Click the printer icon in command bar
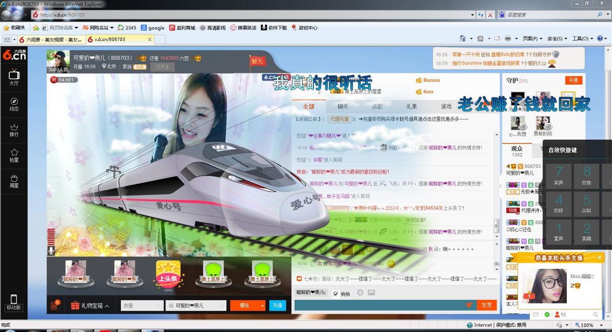Image resolution: width=612 pixels, height=332 pixels. [x=508, y=38]
